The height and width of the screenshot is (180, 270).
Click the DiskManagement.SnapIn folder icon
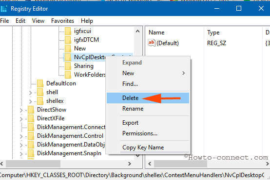[x=31, y=153]
